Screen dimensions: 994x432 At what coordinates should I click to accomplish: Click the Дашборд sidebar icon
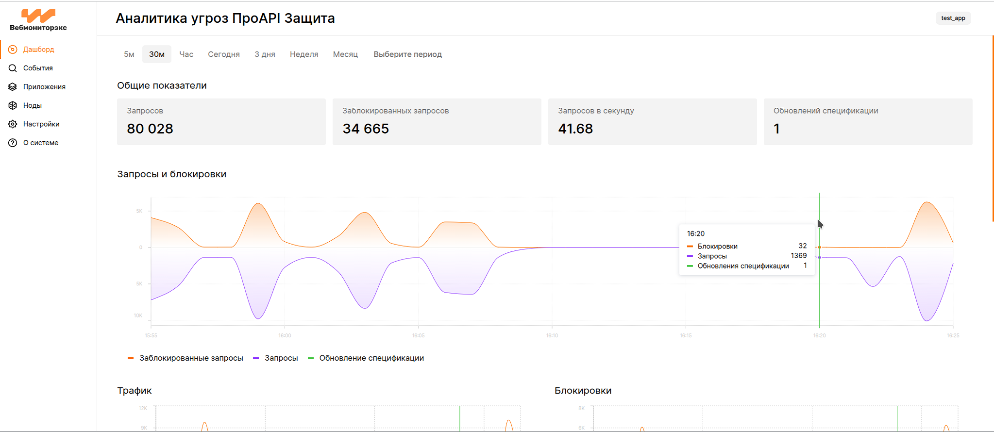tap(13, 50)
